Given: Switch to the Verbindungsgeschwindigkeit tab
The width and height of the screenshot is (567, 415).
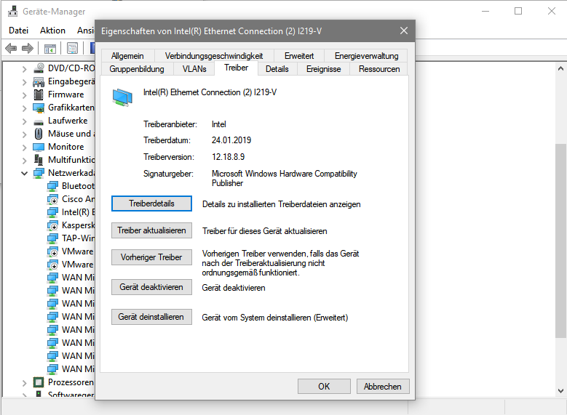Looking at the screenshot, I should (x=214, y=56).
